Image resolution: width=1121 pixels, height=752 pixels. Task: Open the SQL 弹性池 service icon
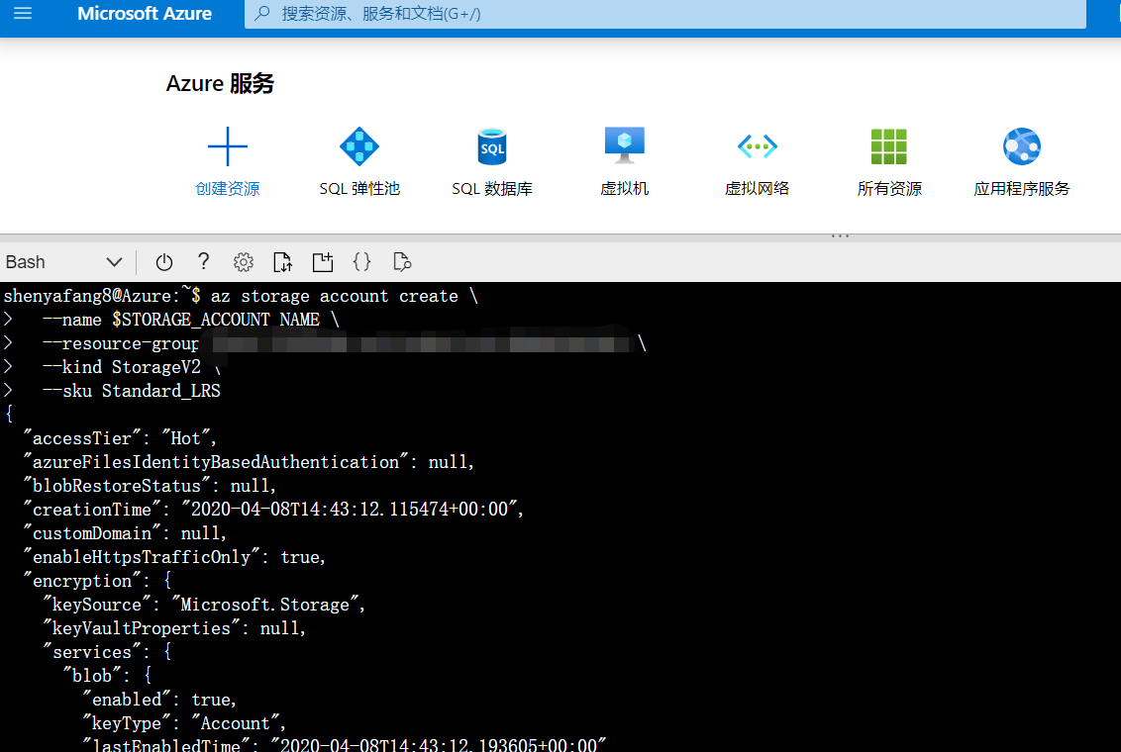click(359, 146)
